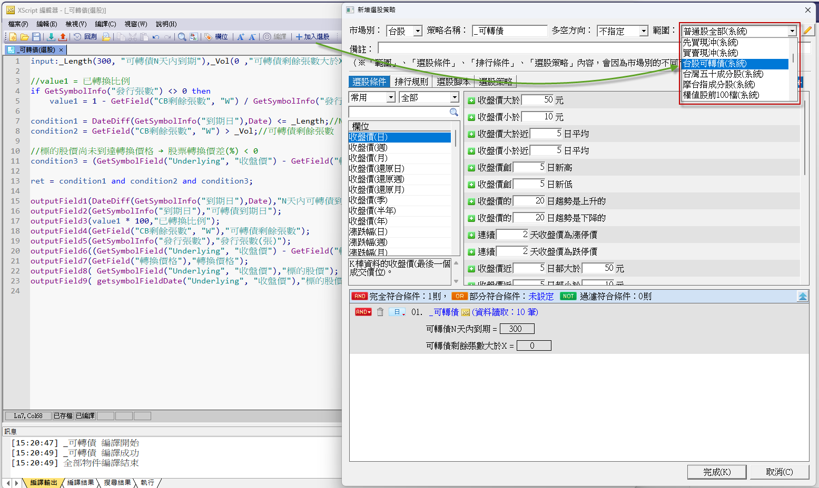Open the 市場別 dropdown showing 台股
Viewport: 819px width, 488px height.
404,31
